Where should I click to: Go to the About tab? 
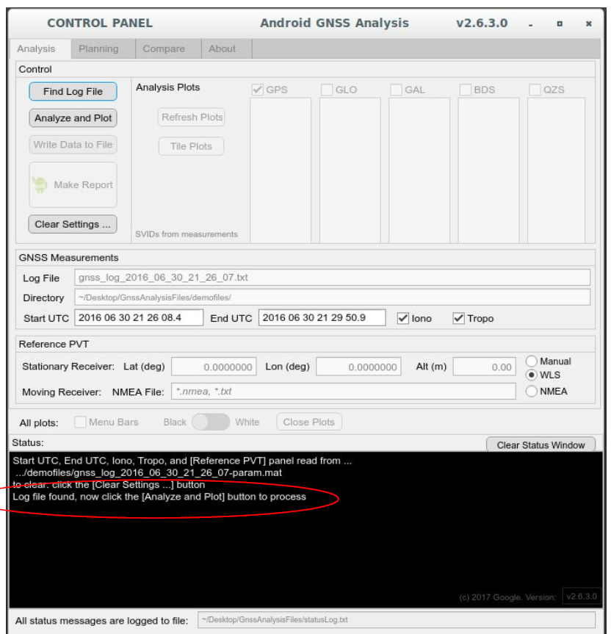[222, 48]
